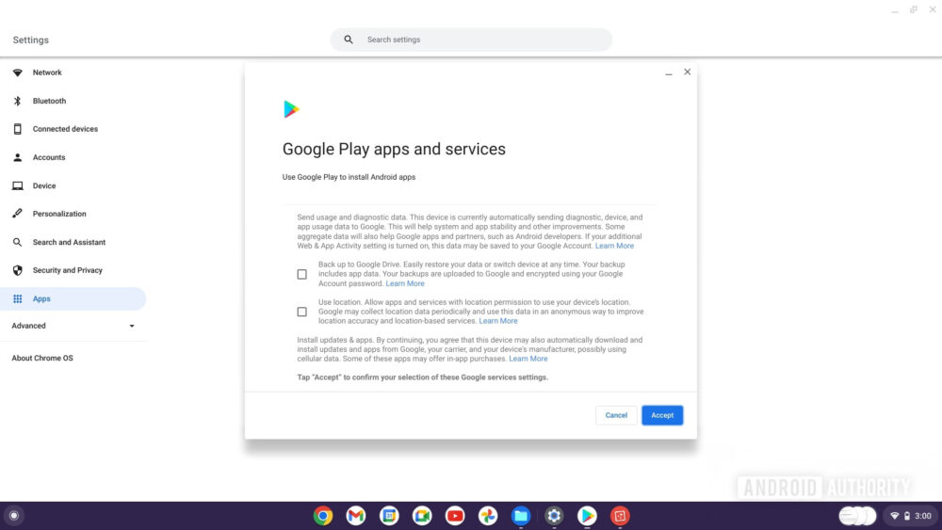Click the Bluetooth sidebar icon

tap(17, 101)
